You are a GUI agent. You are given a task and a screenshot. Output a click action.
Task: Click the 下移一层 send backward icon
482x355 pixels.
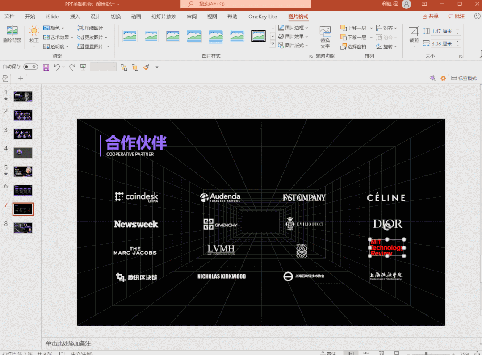tap(344, 37)
